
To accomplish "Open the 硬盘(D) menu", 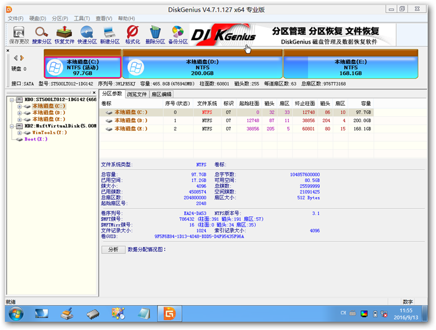I will (x=38, y=19).
